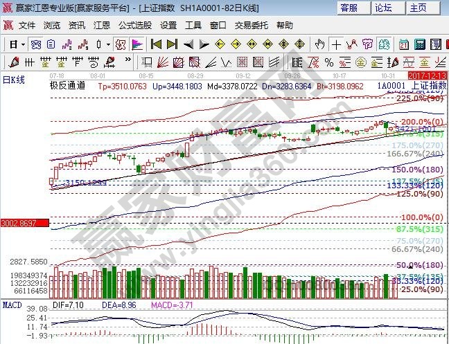Click the hand pan tool icon
This screenshot has width=449, height=344.
[x=320, y=44]
